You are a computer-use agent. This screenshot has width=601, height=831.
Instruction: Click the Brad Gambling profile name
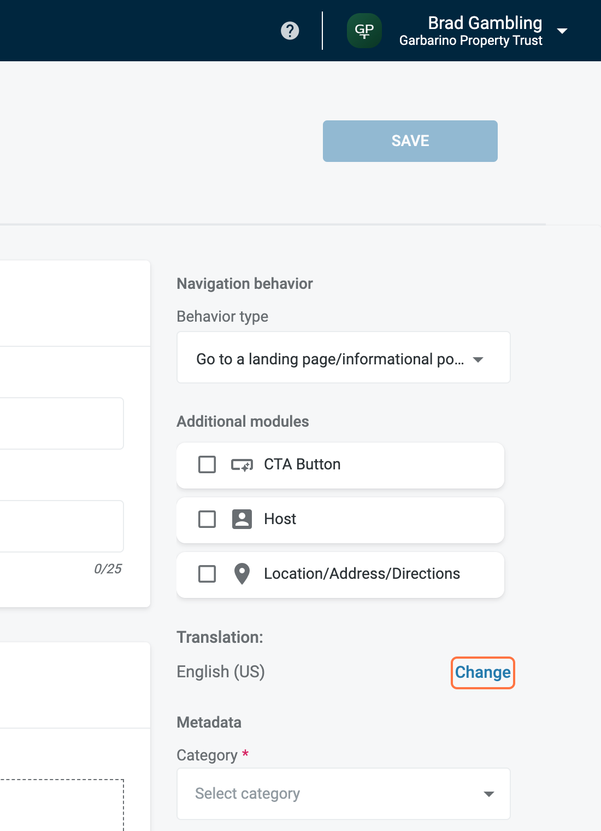(x=485, y=23)
